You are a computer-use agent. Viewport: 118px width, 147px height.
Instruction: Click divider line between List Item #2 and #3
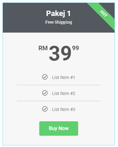(59, 101)
